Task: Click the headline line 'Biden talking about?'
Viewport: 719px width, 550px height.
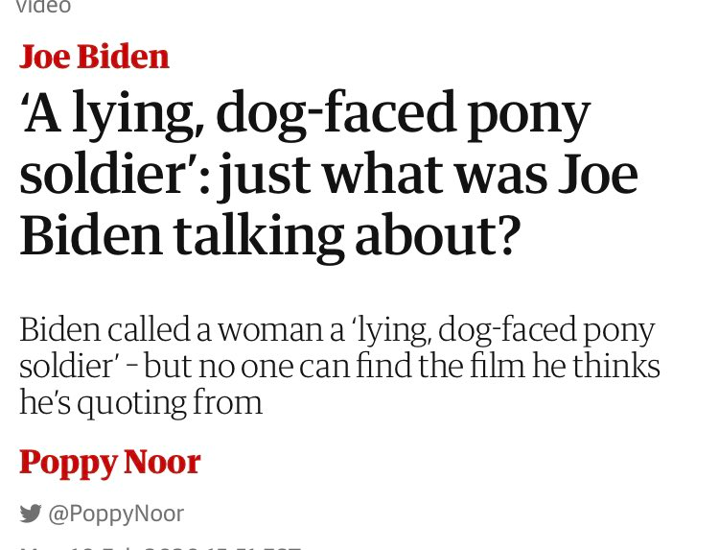Action: click(270, 236)
